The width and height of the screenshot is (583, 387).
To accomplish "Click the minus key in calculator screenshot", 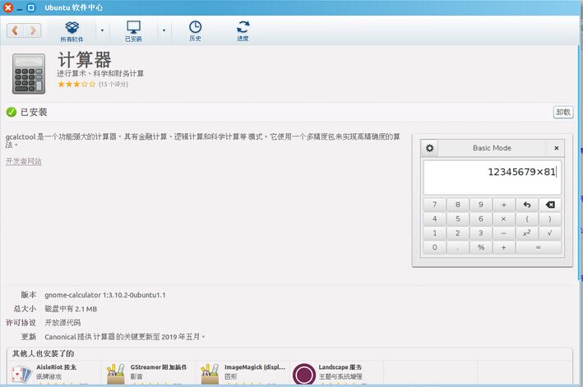I will coord(503,233).
